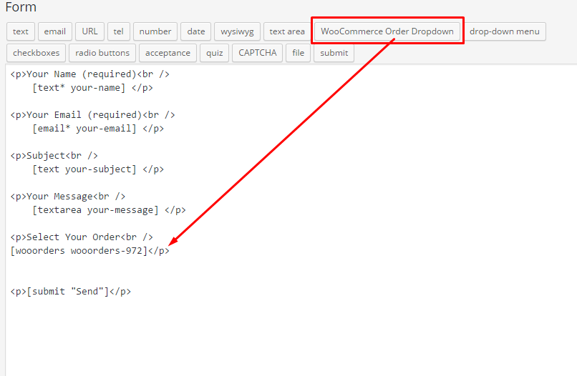
Task: Insert a radio buttons tag
Action: point(102,53)
